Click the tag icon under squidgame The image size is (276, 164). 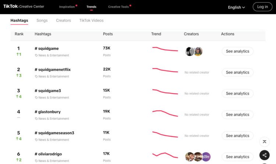36,55
